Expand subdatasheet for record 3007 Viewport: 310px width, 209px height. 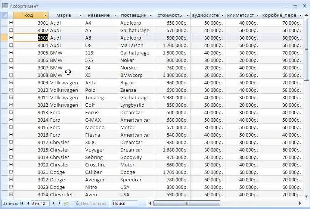tap(11, 68)
